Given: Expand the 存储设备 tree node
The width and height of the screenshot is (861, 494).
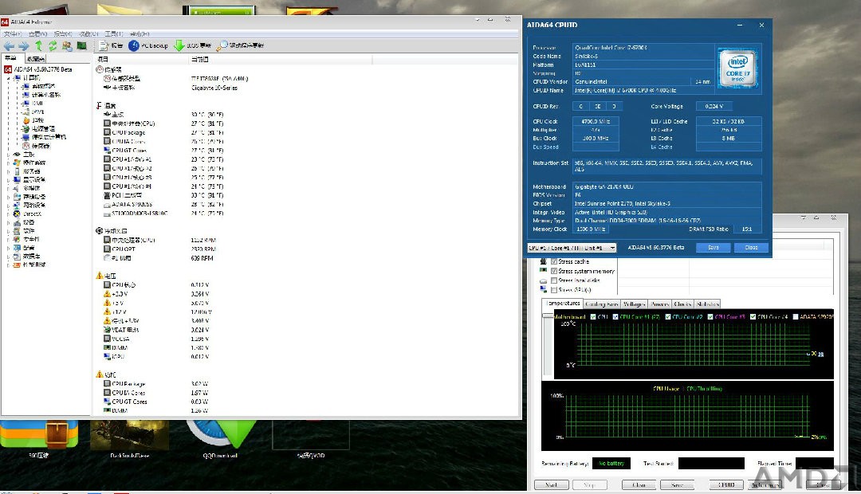Looking at the screenshot, I should click(8, 197).
